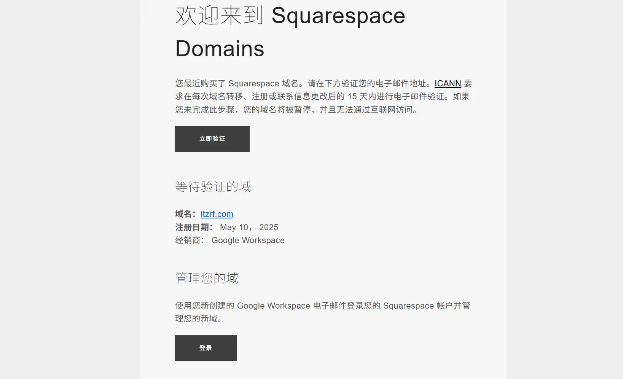Click the 登录 login button

(x=206, y=348)
